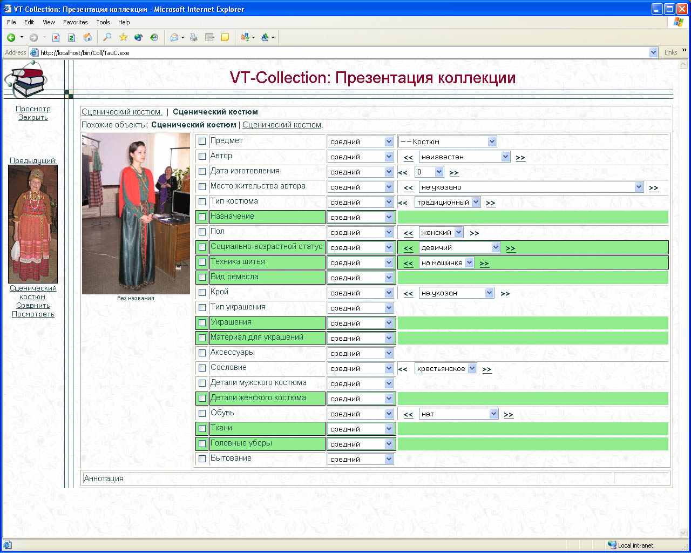This screenshot has height=553, width=691.
Task: Click the Посмотреть link
Action: point(33,314)
